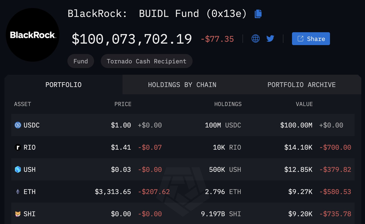The height and width of the screenshot is (224, 365).
Task: Click the SHI dog icon
Action: pyautogui.click(x=18, y=214)
